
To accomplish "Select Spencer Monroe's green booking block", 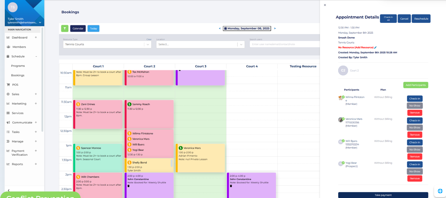I will pyautogui.click(x=98, y=157).
